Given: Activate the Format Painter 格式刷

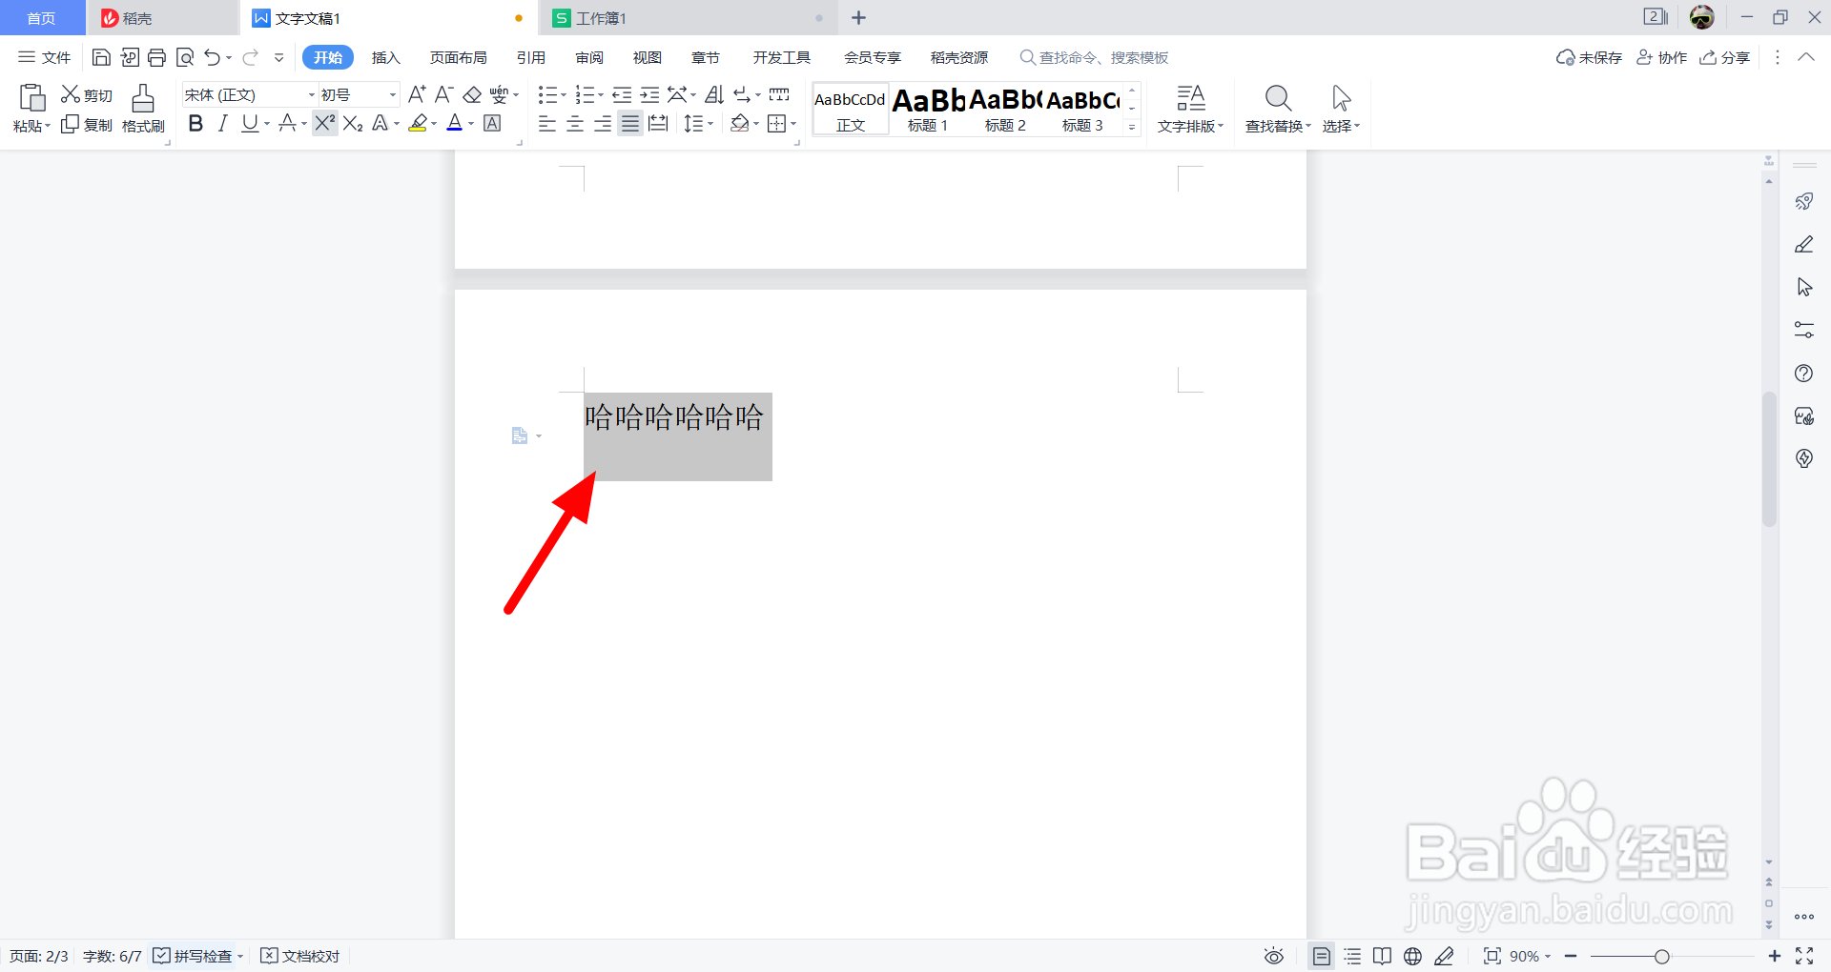Looking at the screenshot, I should click(x=143, y=109).
